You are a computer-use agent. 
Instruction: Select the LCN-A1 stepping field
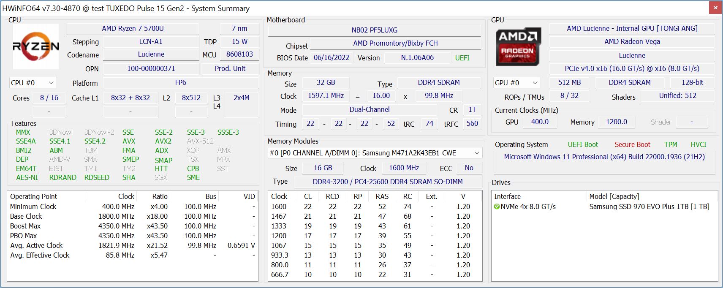[x=151, y=42]
